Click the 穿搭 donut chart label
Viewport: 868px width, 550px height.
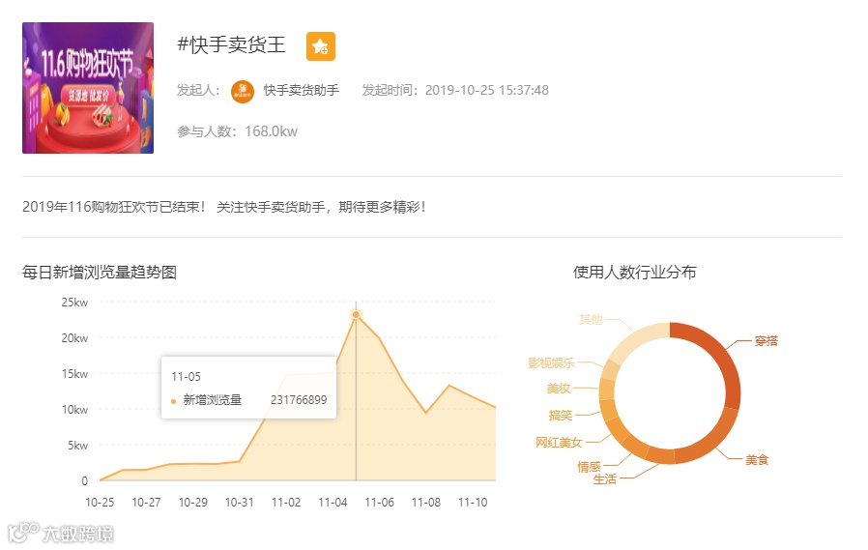pyautogui.click(x=767, y=341)
